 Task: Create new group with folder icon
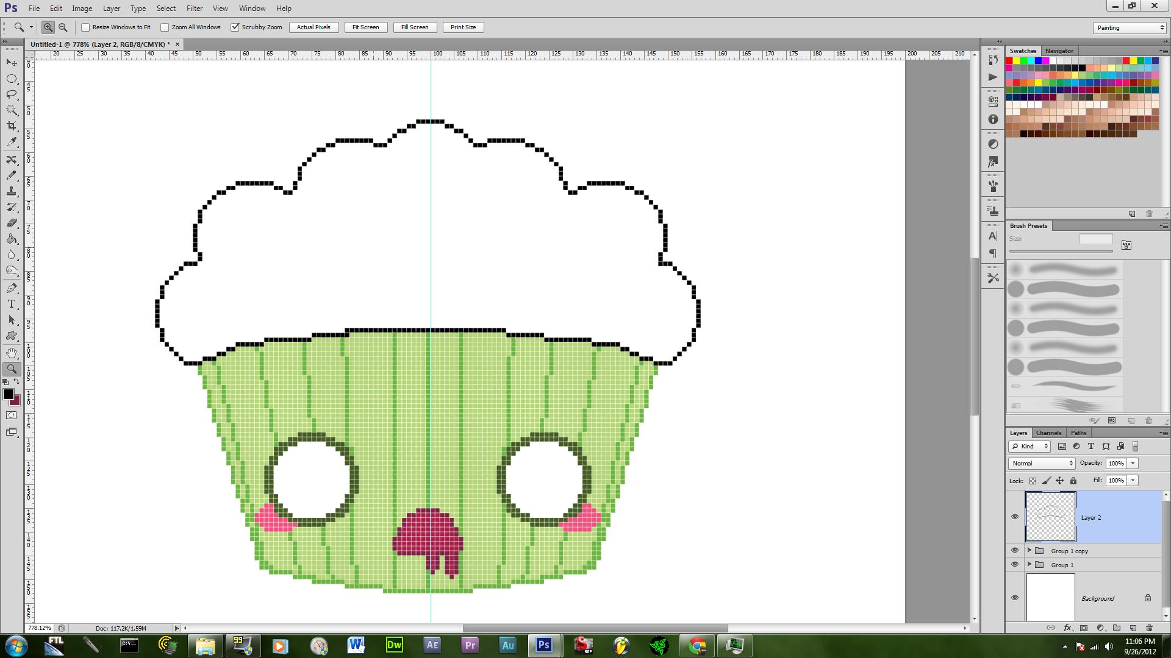[1117, 628]
